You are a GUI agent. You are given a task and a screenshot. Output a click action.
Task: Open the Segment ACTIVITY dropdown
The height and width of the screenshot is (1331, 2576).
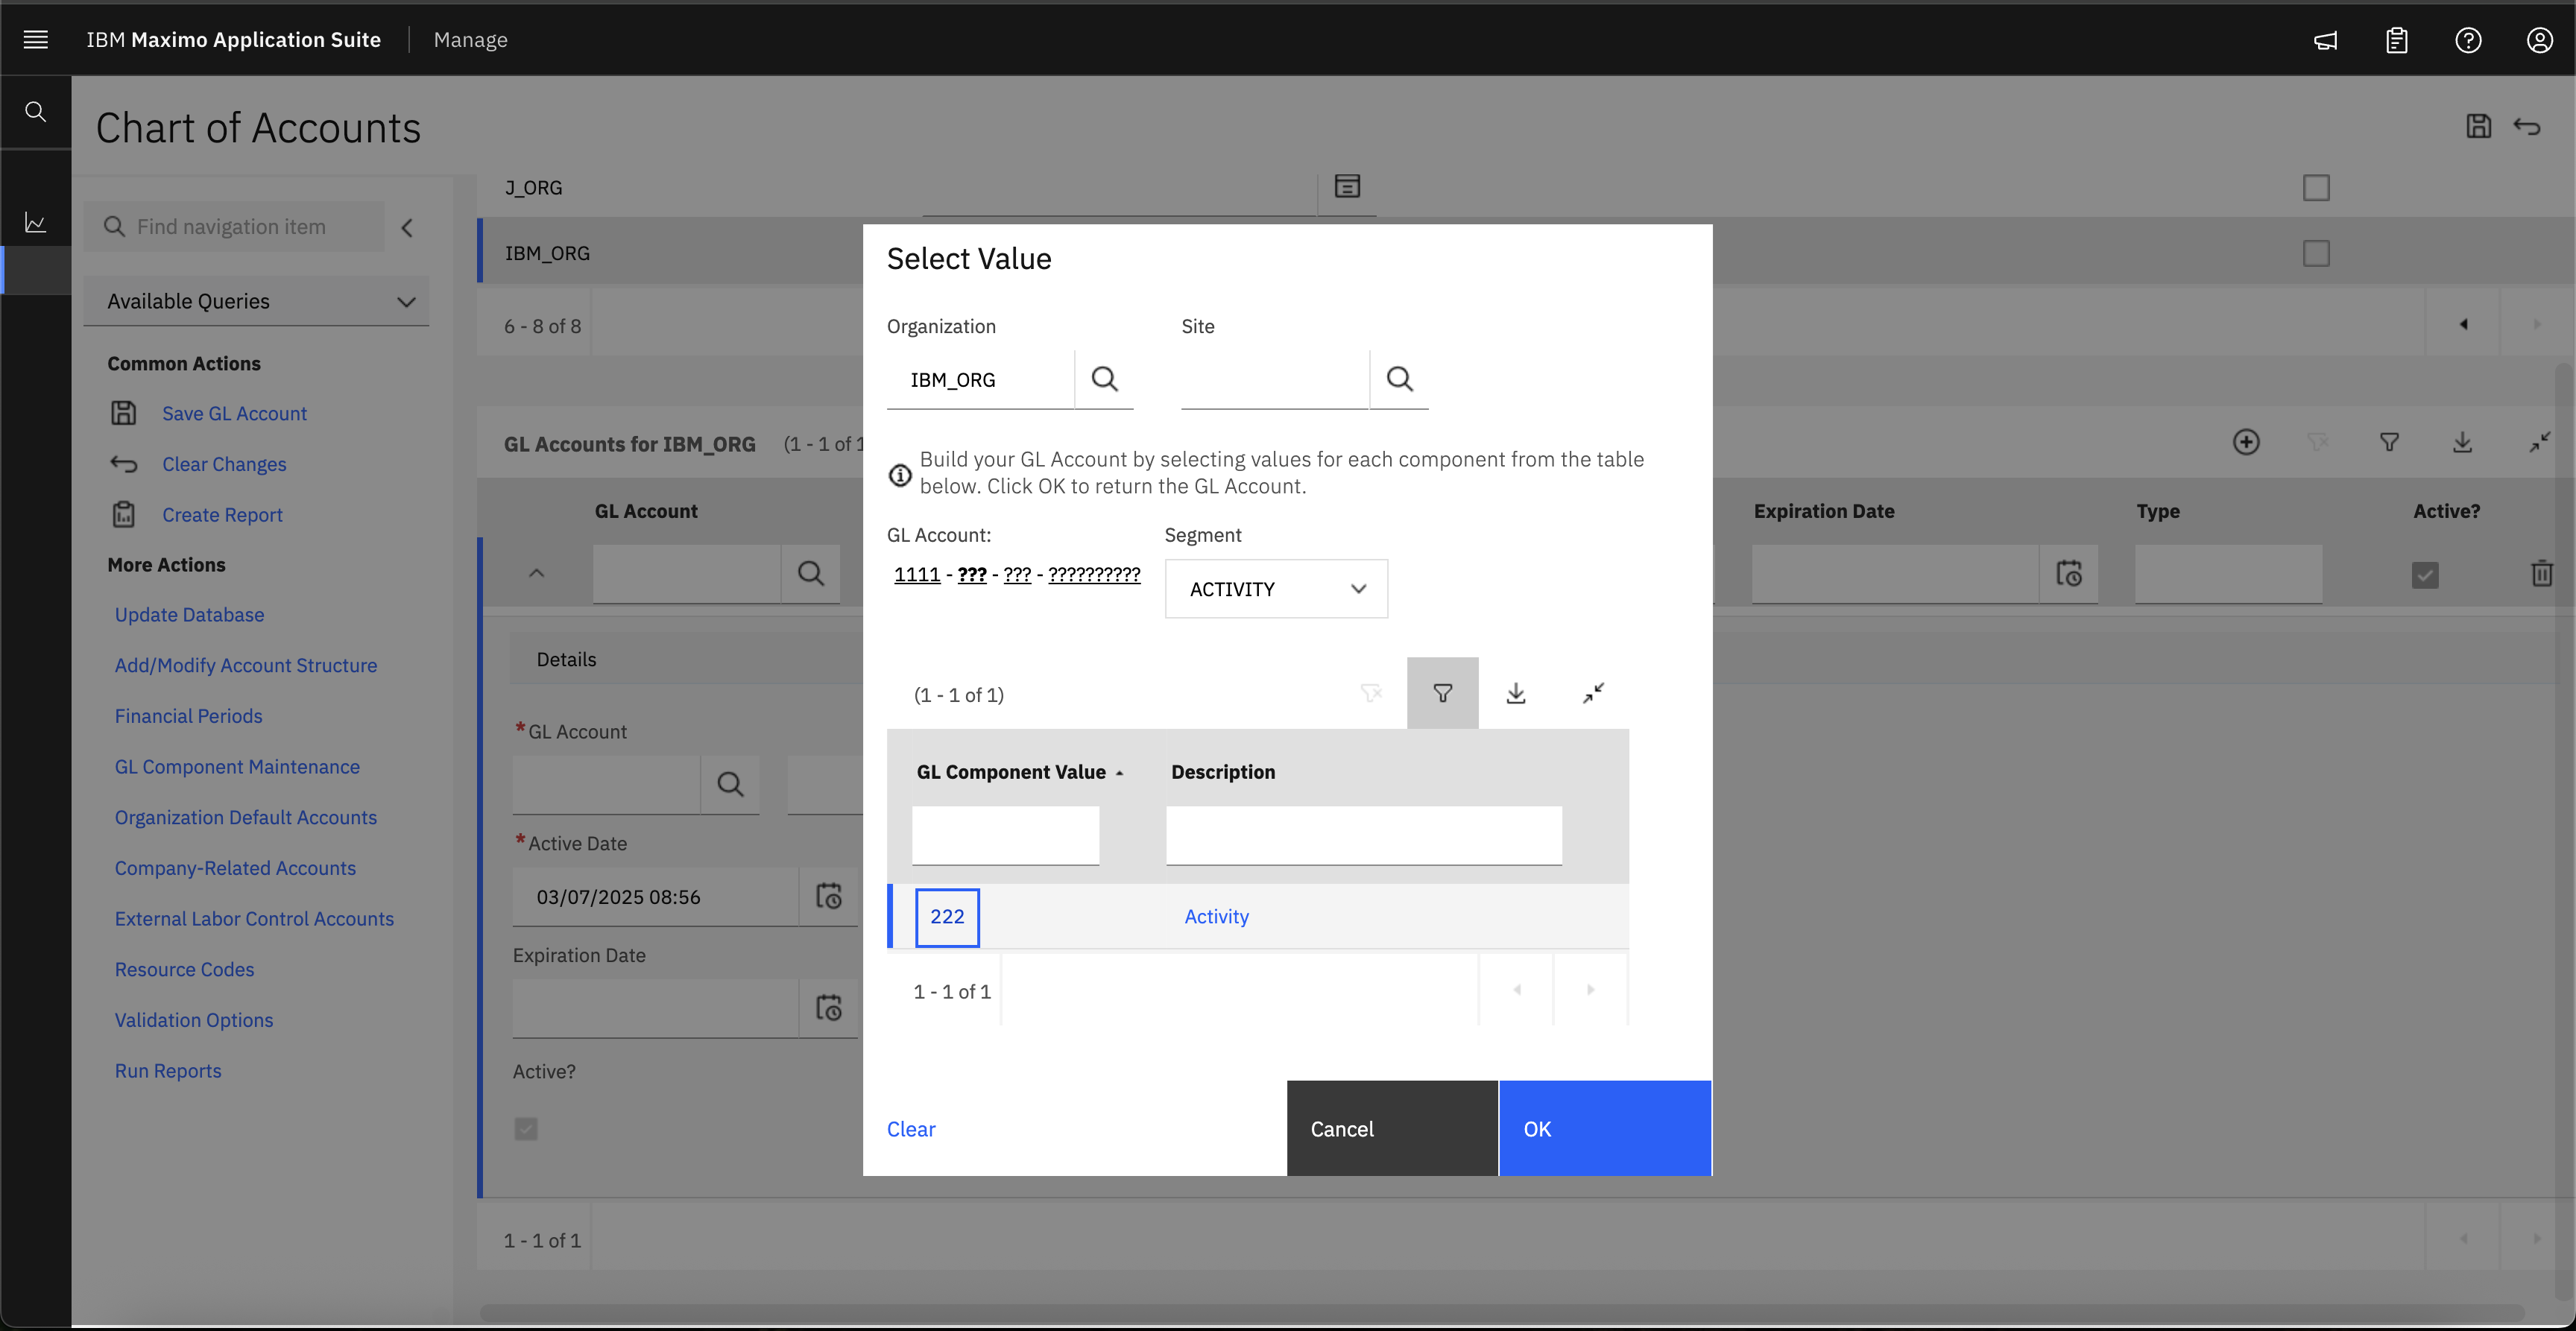1276,589
